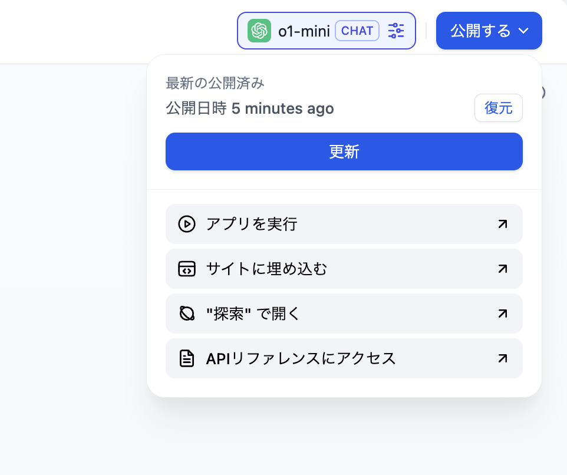Click the planet icon beside "探索" で開く
Image resolution: width=567 pixels, height=475 pixels.
point(186,314)
